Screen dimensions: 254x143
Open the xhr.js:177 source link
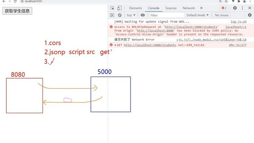[238, 45]
